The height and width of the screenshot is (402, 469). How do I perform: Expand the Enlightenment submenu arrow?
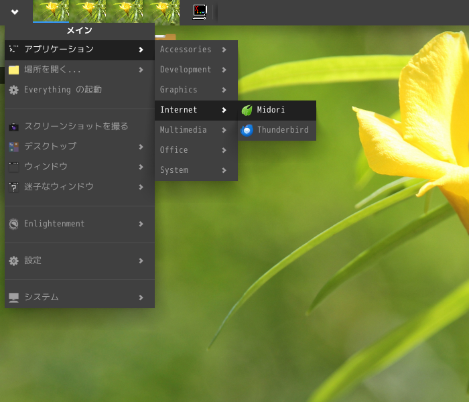pyautogui.click(x=141, y=224)
